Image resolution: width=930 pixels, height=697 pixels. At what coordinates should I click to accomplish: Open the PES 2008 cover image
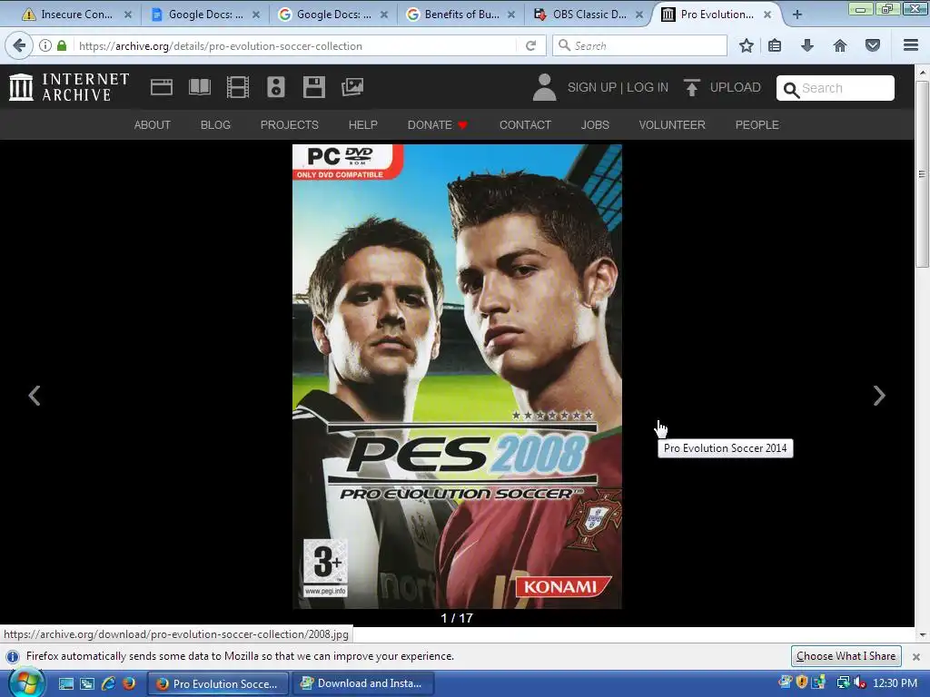(457, 377)
